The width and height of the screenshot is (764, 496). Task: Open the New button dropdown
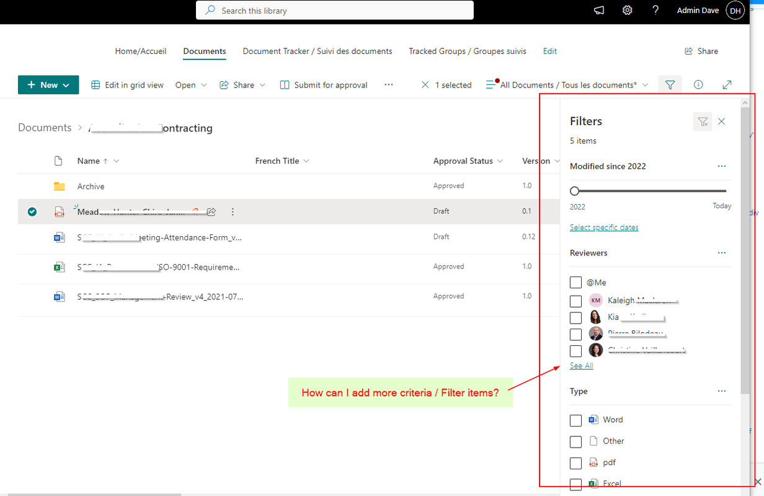pyautogui.click(x=48, y=85)
